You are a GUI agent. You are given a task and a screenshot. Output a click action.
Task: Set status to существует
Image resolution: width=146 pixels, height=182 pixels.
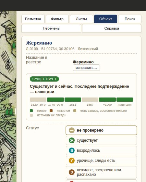pyautogui.click(x=101, y=140)
